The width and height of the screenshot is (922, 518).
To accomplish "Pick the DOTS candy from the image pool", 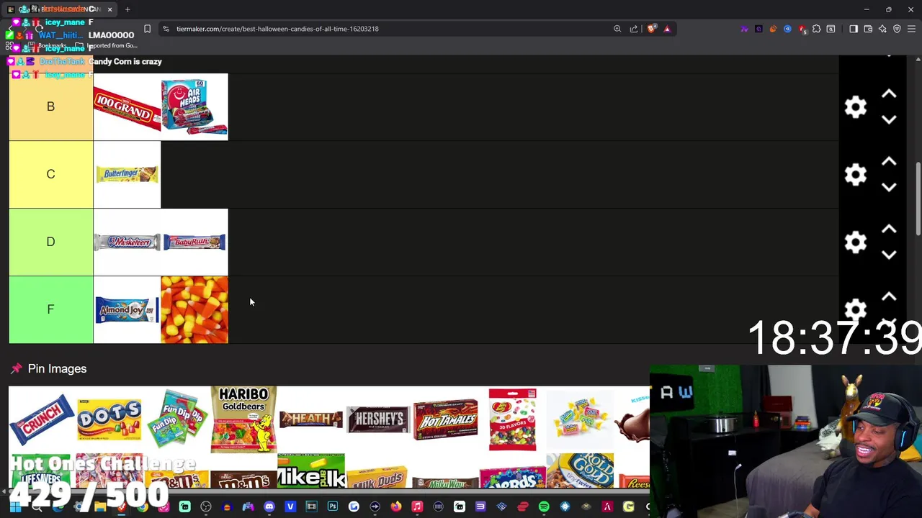I will click(109, 419).
